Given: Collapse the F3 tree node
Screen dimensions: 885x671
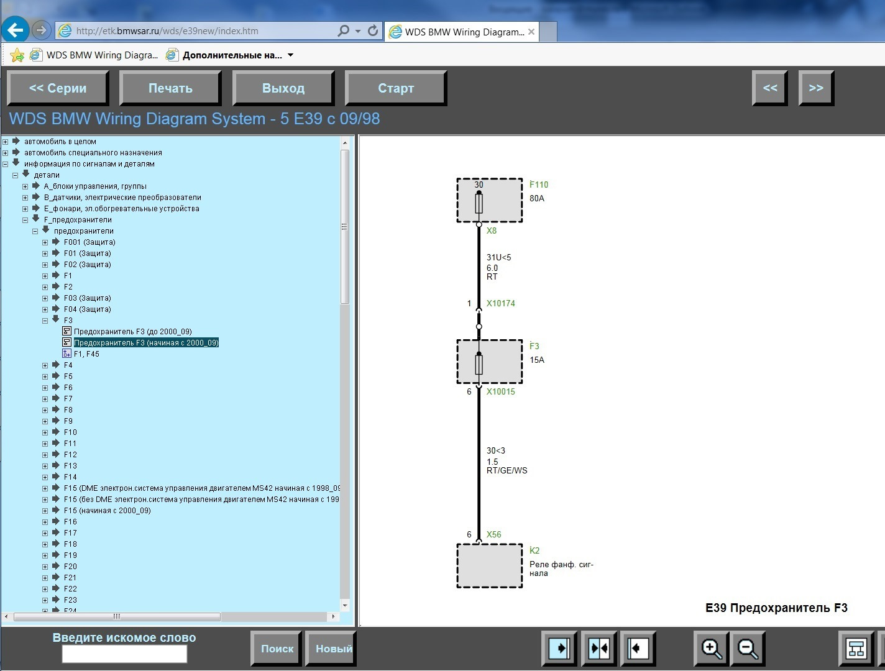Looking at the screenshot, I should [45, 321].
